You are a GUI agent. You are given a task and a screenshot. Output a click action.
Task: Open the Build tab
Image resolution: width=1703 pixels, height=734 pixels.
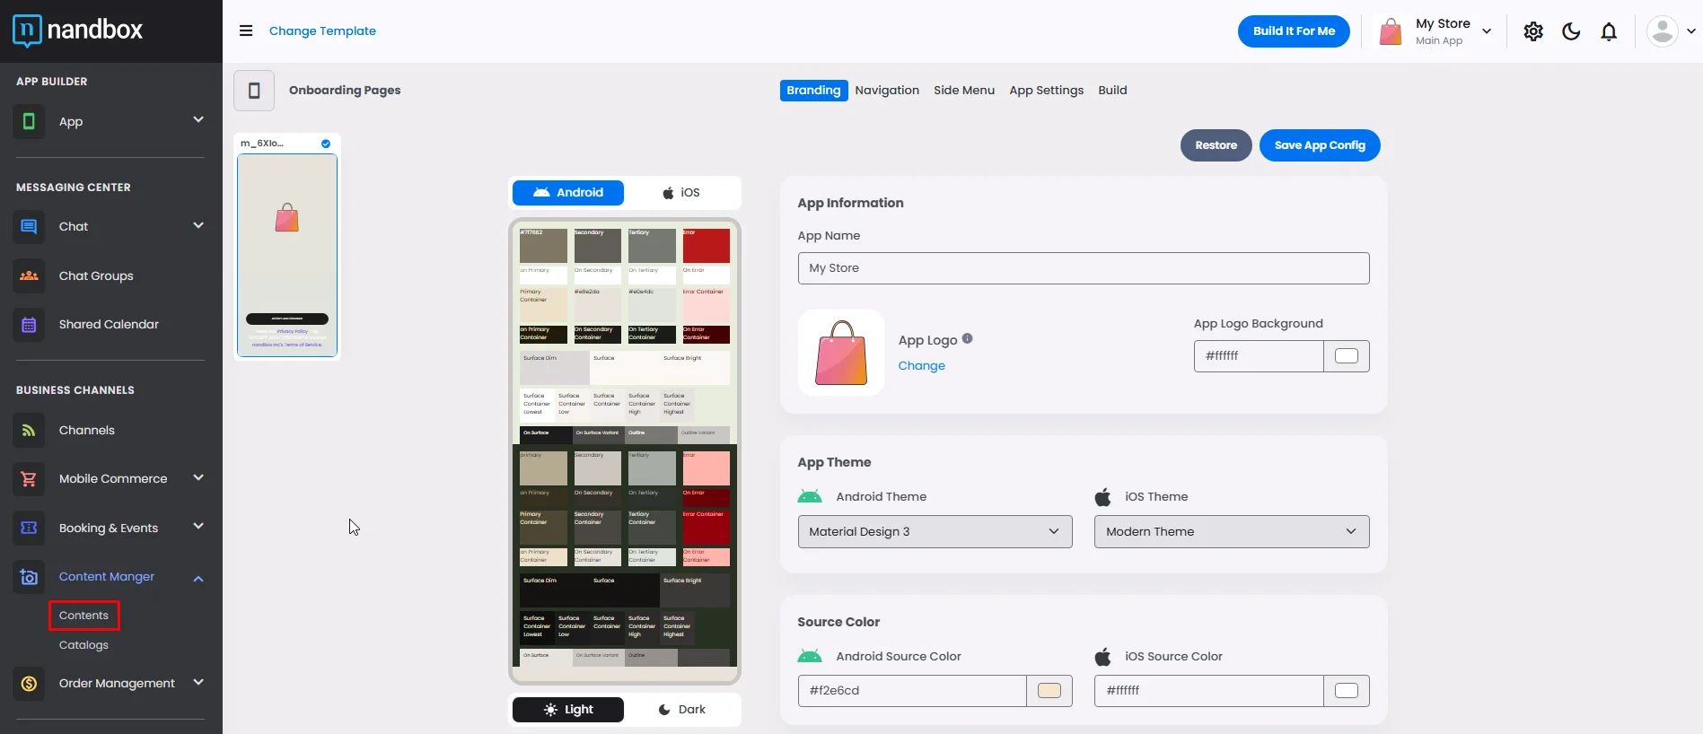pos(1112,91)
